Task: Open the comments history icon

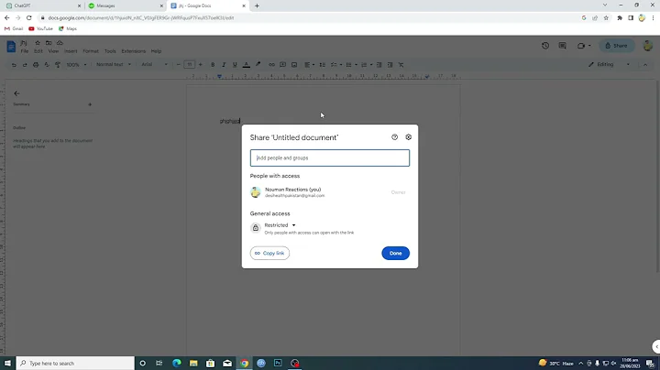Action: 562,46
